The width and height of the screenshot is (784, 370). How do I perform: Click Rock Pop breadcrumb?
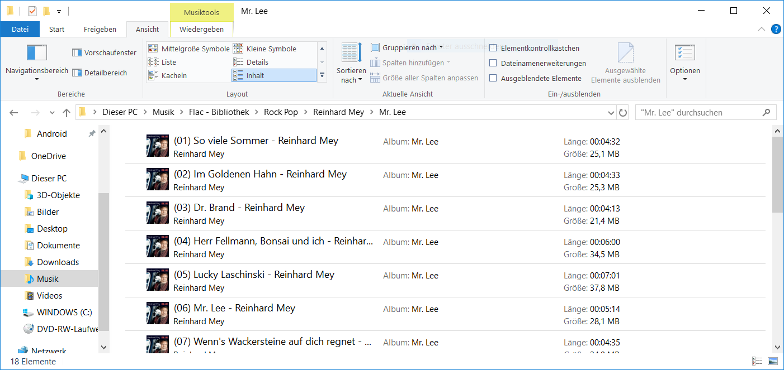coord(281,112)
